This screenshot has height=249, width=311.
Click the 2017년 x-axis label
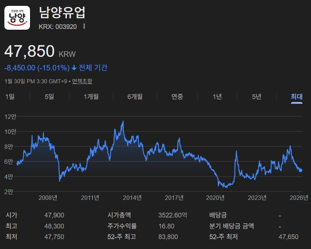(x=174, y=198)
